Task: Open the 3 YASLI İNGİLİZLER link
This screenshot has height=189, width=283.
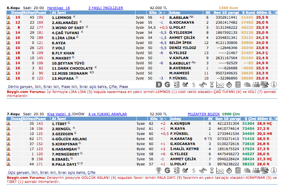Action: tap(106, 8)
